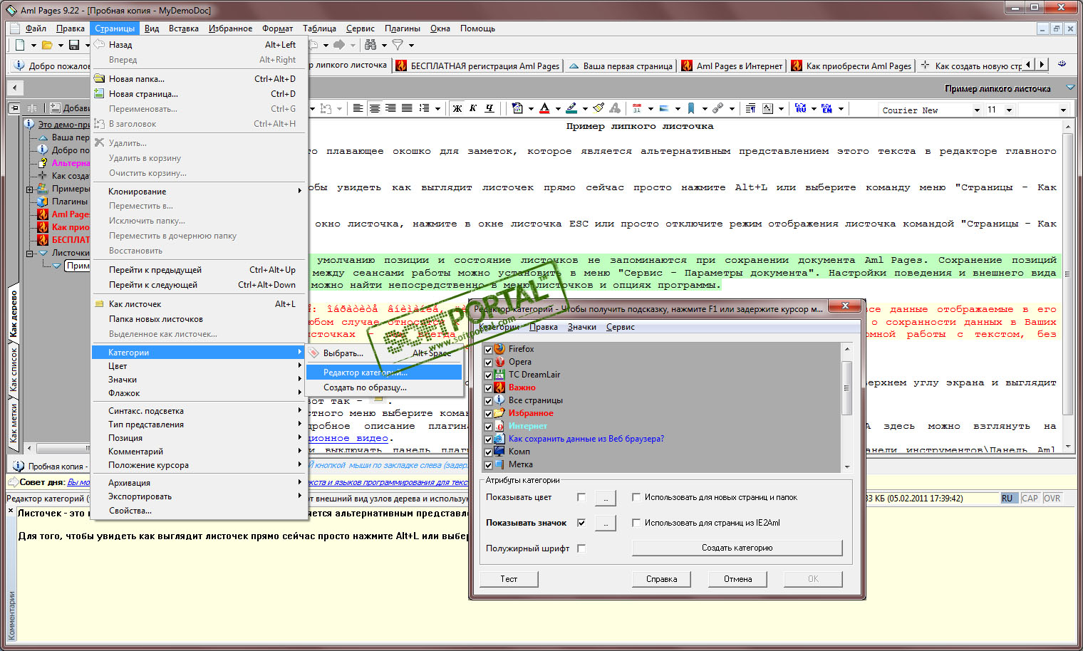Click the paragraph marks icon
Viewport: 1083px width, 651px height.
pyautogui.click(x=751, y=108)
